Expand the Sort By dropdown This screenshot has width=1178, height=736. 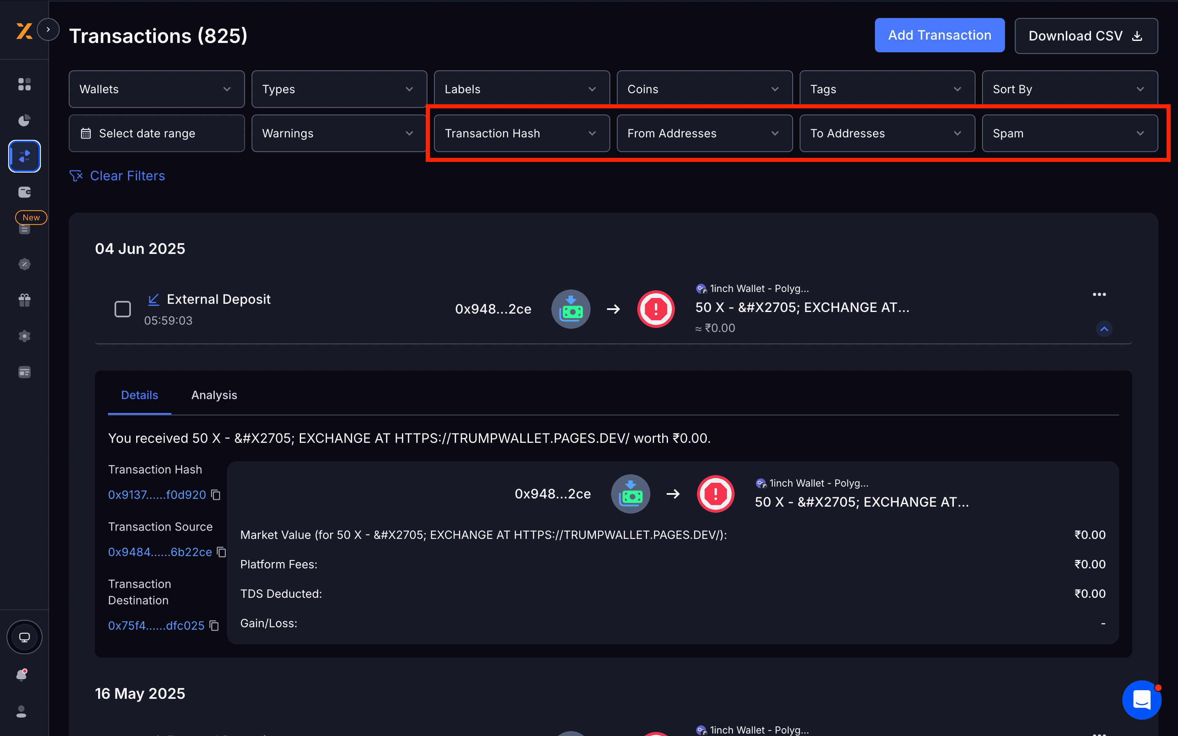[1070, 89]
